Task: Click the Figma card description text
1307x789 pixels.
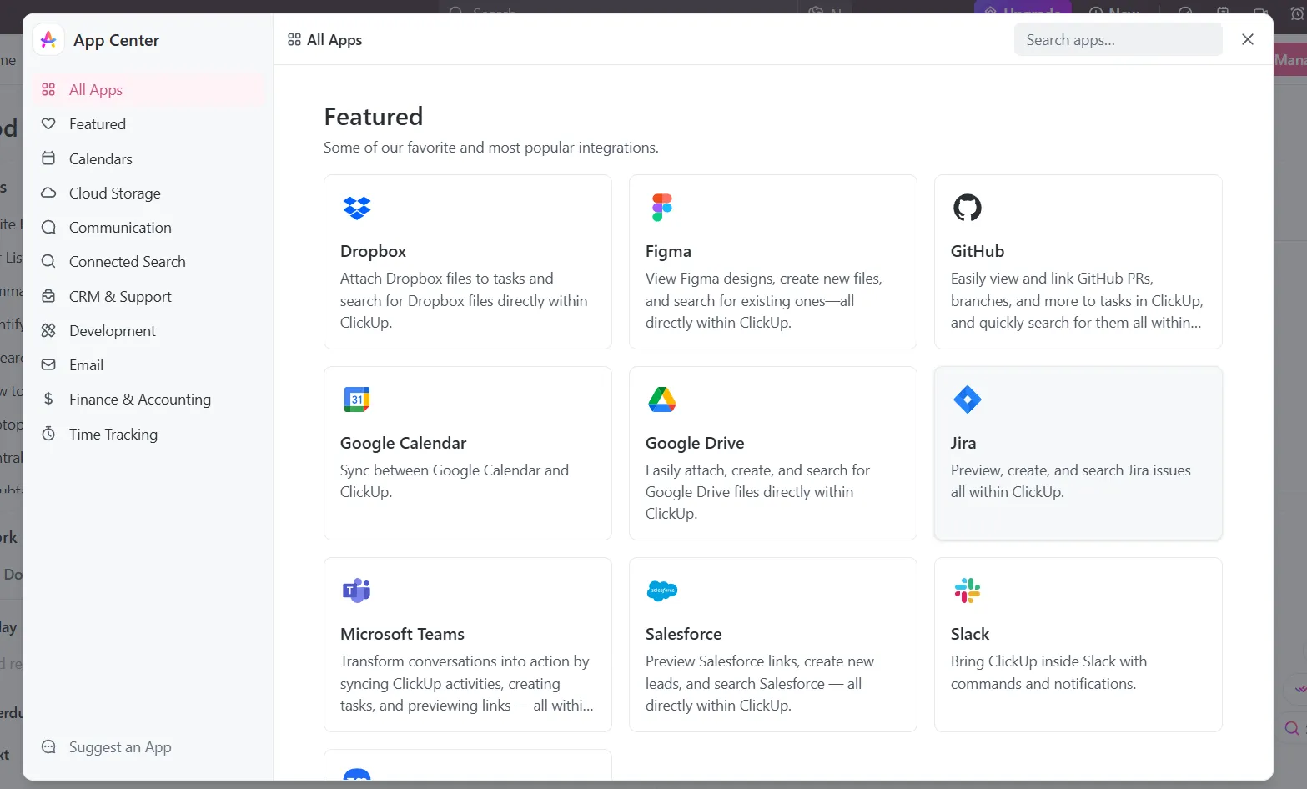Action: tap(764, 300)
